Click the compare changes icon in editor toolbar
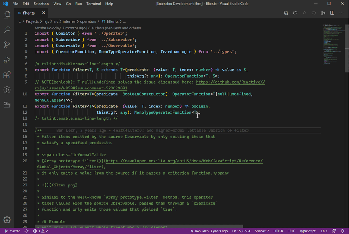 (286, 13)
